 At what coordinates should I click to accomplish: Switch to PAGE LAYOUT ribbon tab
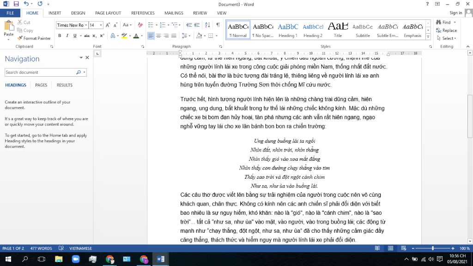pyautogui.click(x=108, y=13)
